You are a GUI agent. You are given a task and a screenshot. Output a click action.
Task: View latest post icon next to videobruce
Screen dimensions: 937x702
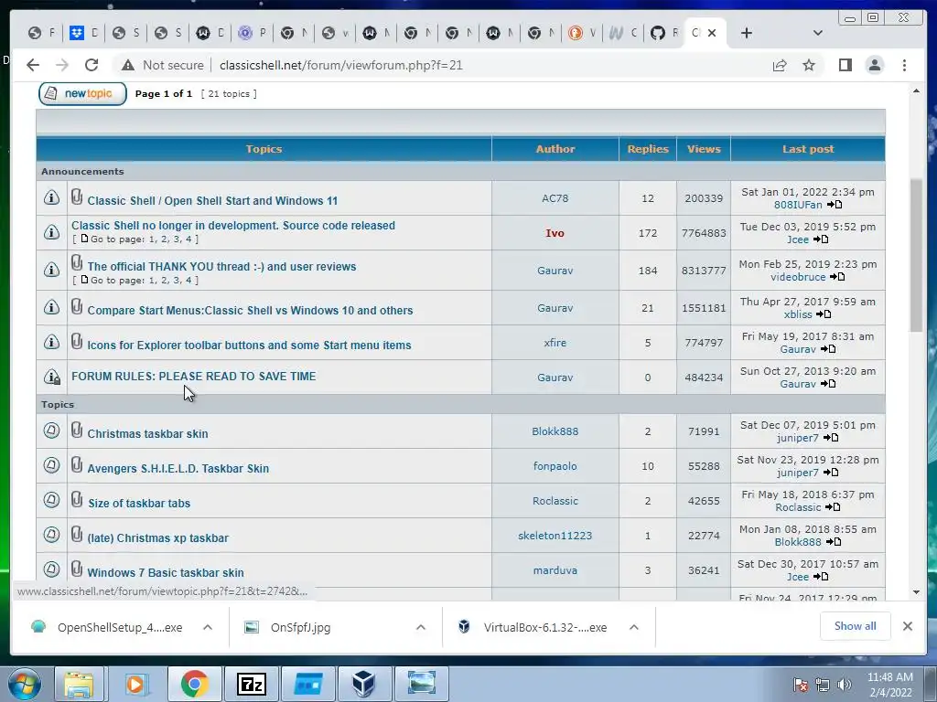click(838, 277)
